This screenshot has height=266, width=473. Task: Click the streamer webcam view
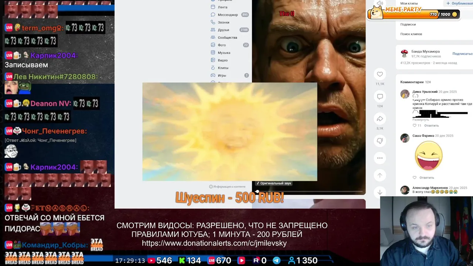(426, 231)
